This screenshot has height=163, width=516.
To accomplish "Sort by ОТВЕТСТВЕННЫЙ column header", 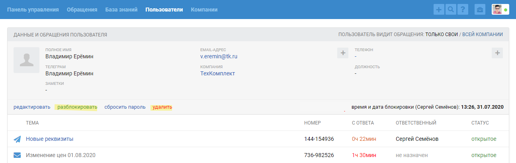I will 416,123.
